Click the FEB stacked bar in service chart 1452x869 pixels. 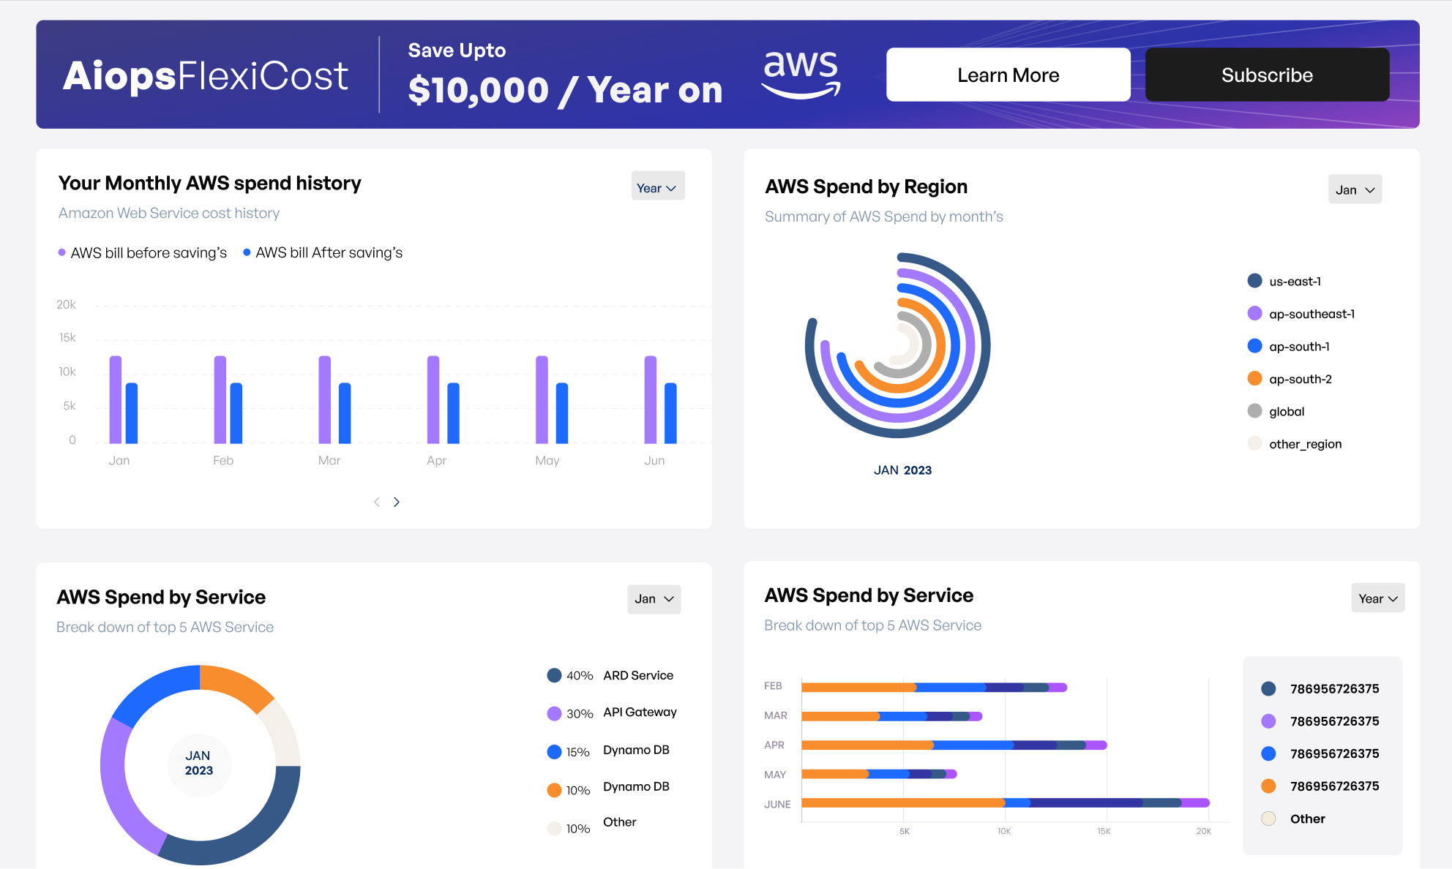point(935,687)
